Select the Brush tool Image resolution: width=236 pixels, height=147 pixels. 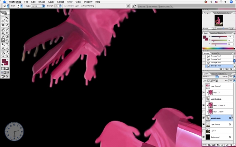pyautogui.click(x=7, y=29)
